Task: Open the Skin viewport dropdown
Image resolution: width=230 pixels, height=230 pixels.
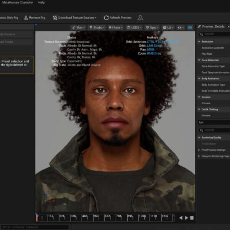Action: pos(79,28)
